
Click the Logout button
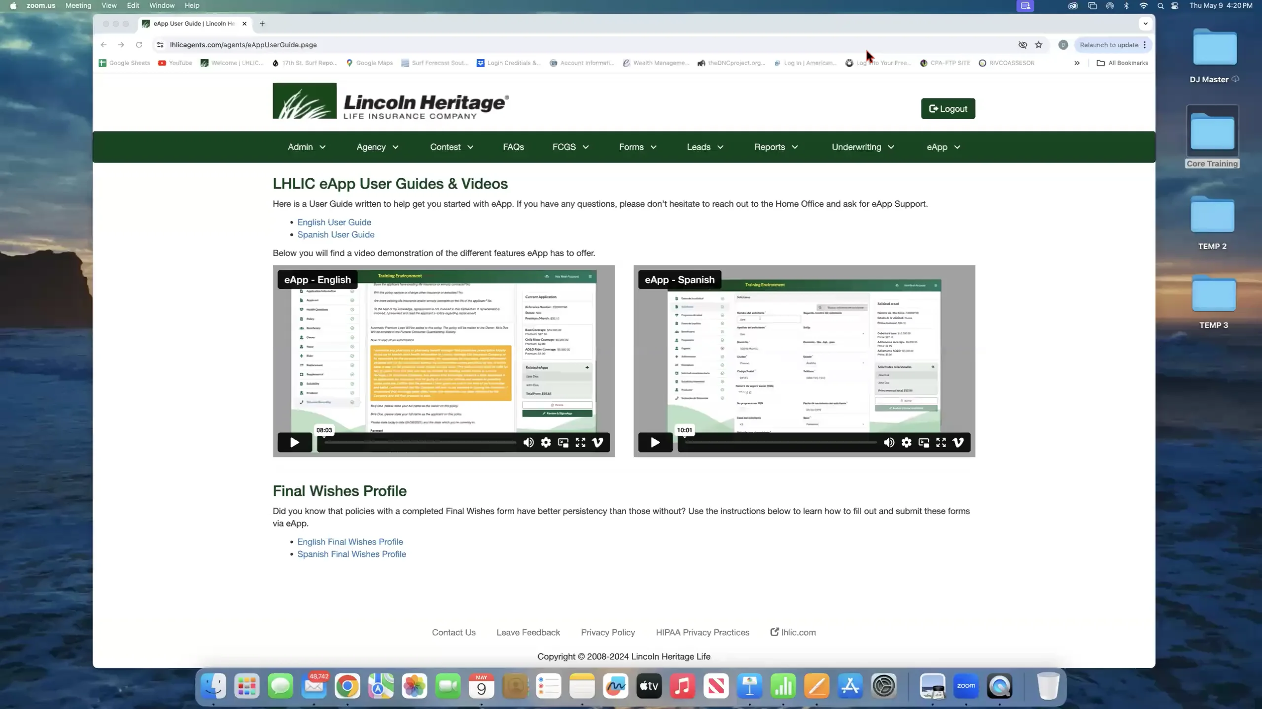[x=948, y=109]
